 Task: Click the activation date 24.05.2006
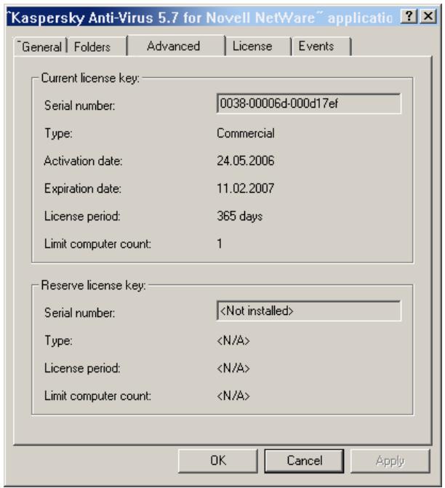coord(246,161)
